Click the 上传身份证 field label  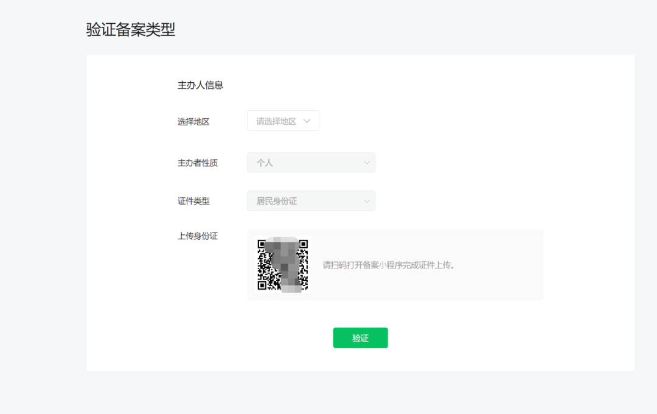[x=198, y=236]
